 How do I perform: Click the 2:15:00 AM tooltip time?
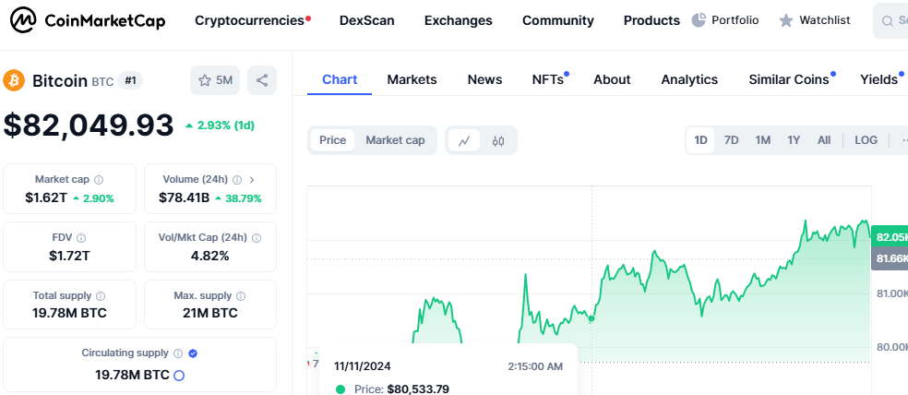[535, 366]
